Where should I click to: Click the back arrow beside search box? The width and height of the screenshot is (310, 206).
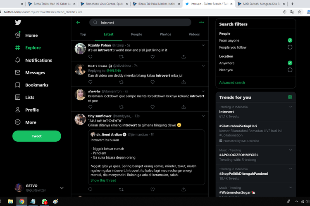(x=78, y=22)
